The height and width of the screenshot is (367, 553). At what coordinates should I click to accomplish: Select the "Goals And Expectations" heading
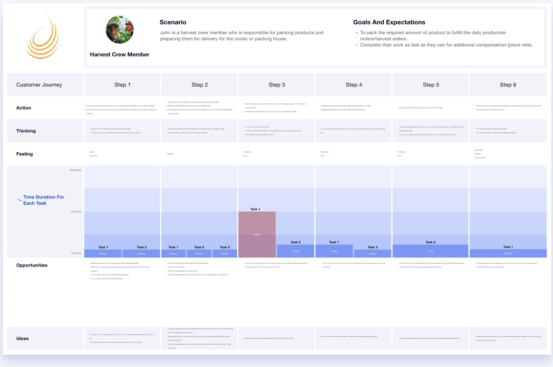389,22
